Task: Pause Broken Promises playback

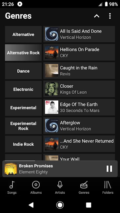Action: [x=109, y=169]
